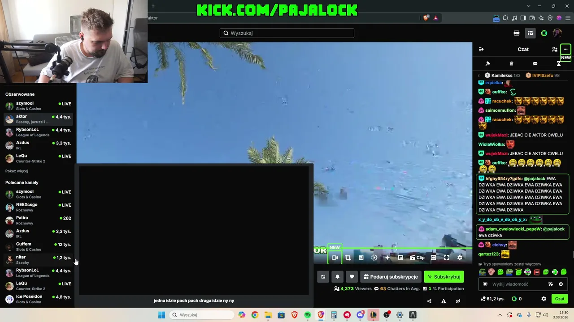This screenshot has width=574, height=322.
Task: Enable picture-in-picture mini player
Action: pyautogui.click(x=400, y=258)
